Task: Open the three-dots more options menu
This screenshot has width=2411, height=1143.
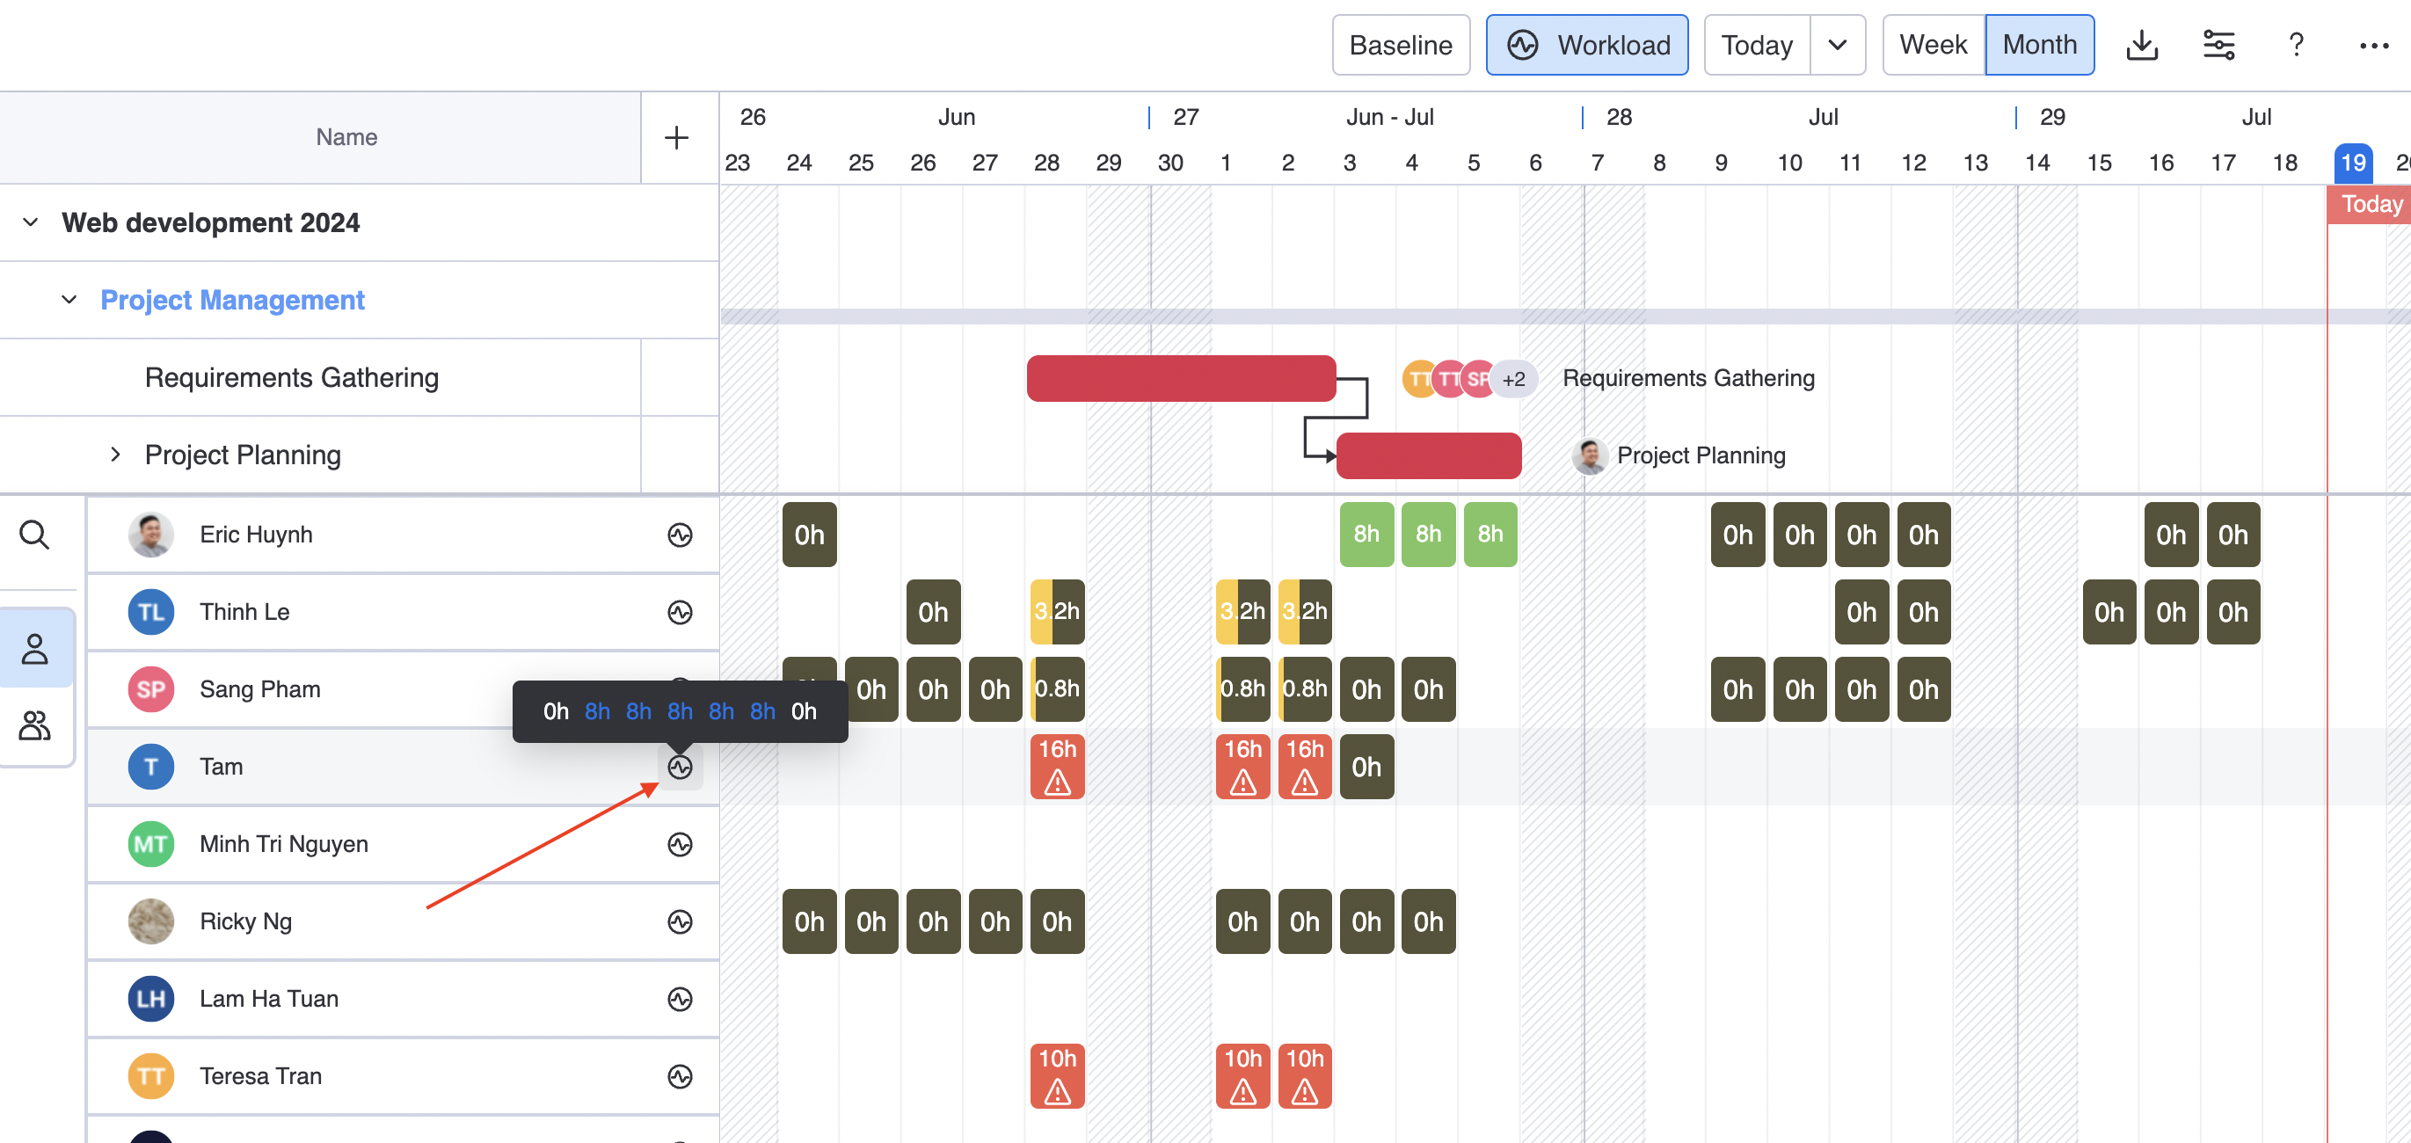Action: [2373, 45]
